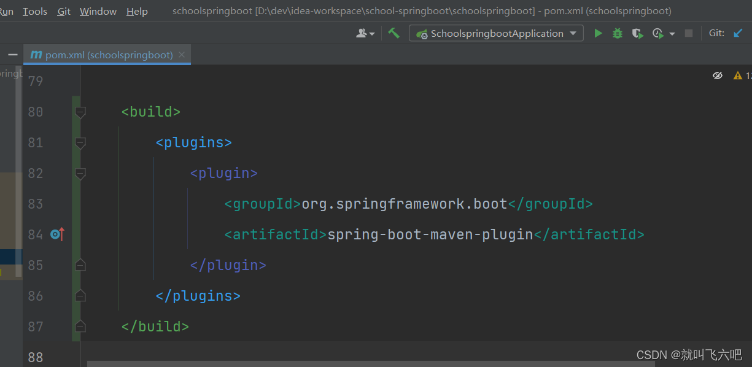This screenshot has width=752, height=367.
Task: Toggle inspection highlighting with the crossed-eye icon
Action: 718,75
